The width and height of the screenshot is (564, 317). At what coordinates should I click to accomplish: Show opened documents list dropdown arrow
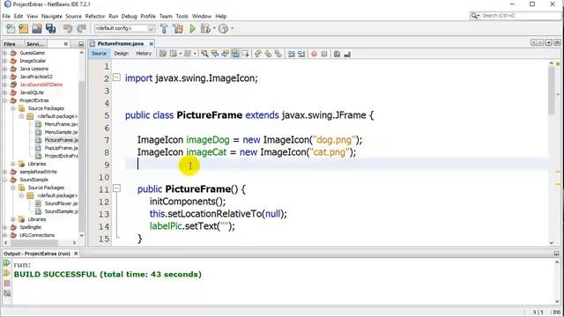548,43
